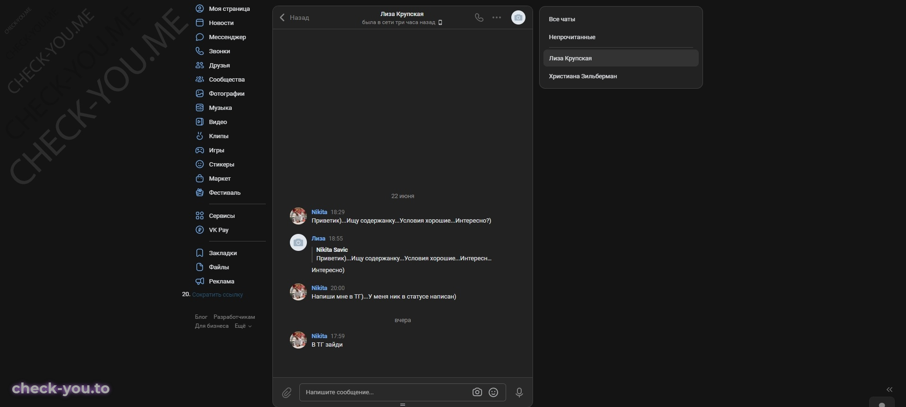The width and height of the screenshot is (906, 407).
Task: Open Музыка icon in sidebar
Action: [200, 108]
